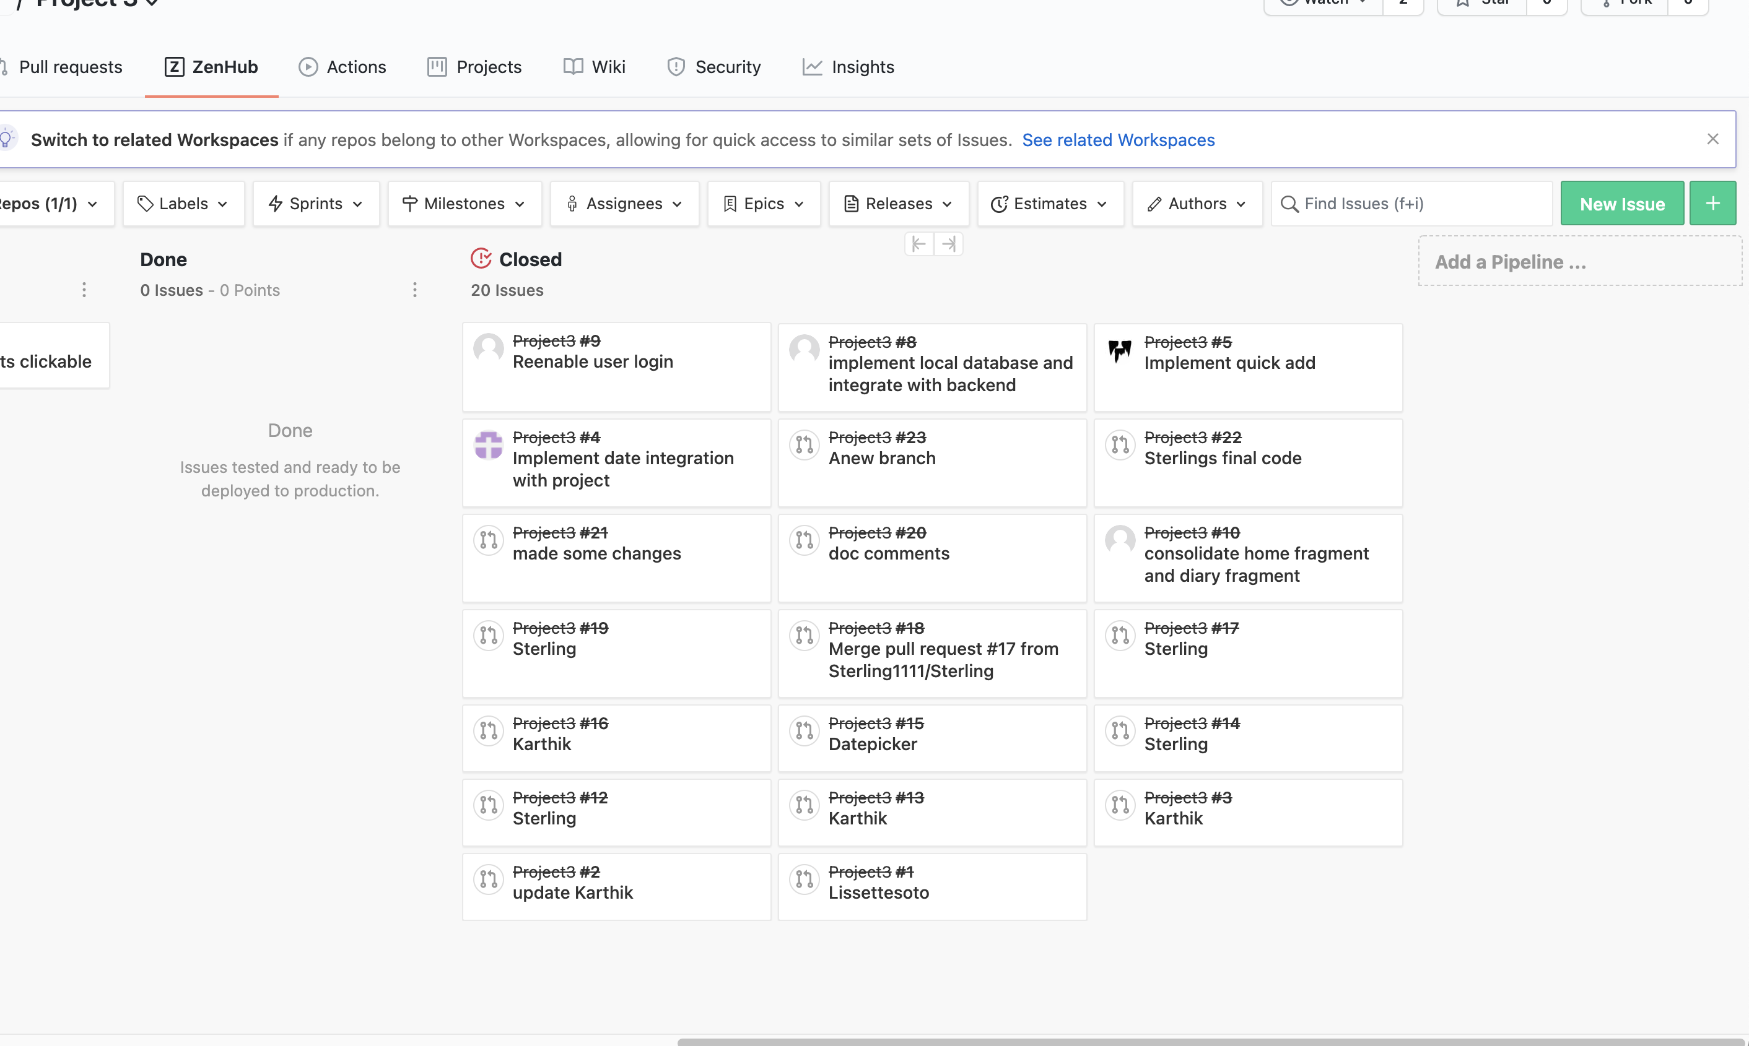This screenshot has height=1046, width=1749.
Task: Click the avatar on the Project3 #9 card
Action: click(488, 349)
